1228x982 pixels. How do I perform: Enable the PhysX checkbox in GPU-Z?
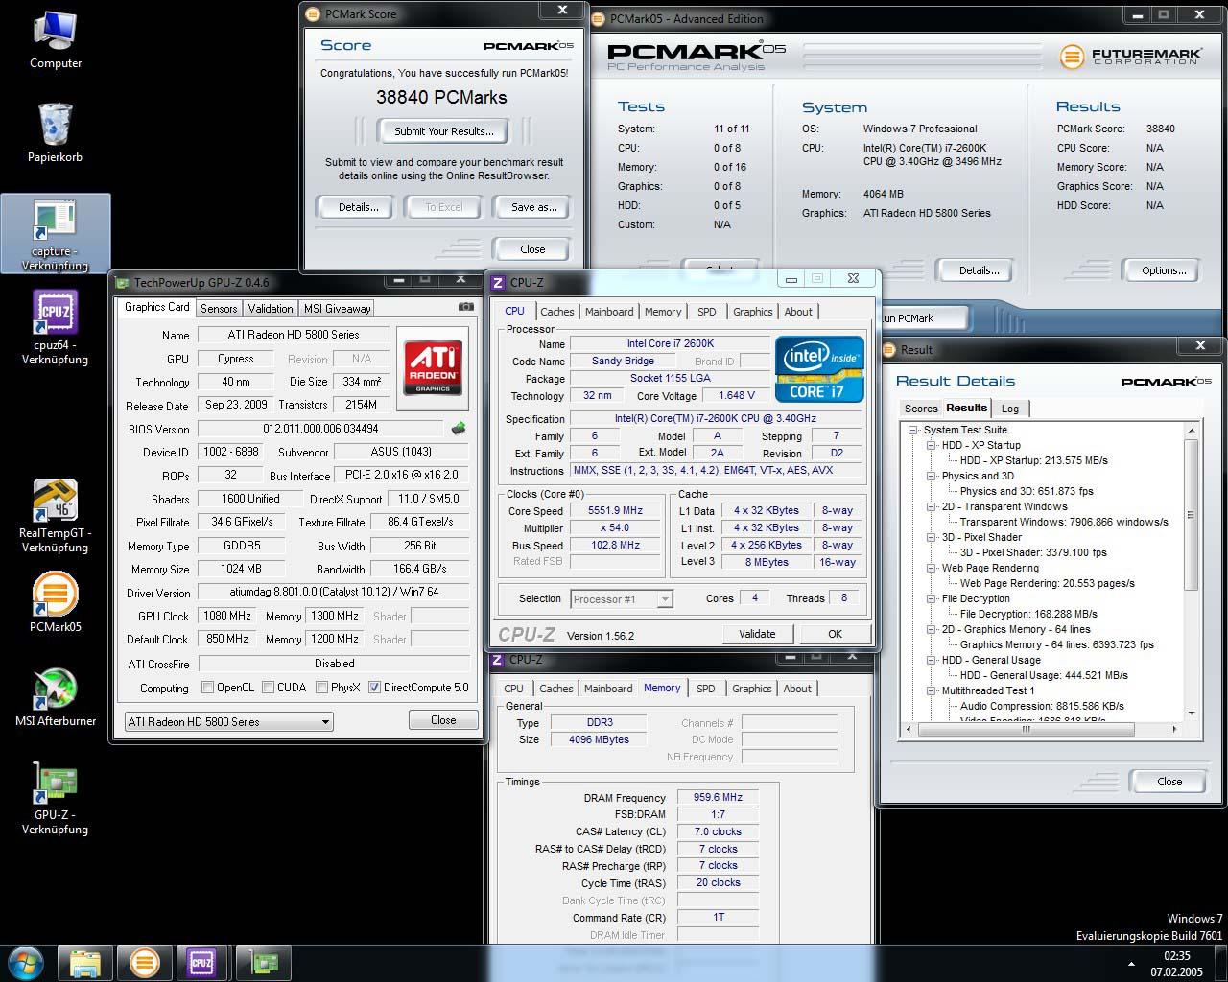click(321, 687)
